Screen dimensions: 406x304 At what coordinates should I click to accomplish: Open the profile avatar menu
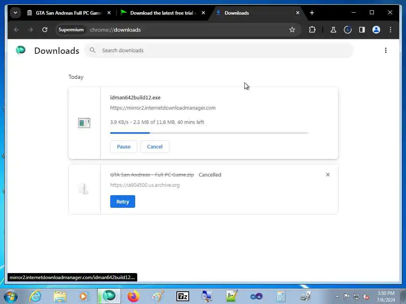click(376, 30)
